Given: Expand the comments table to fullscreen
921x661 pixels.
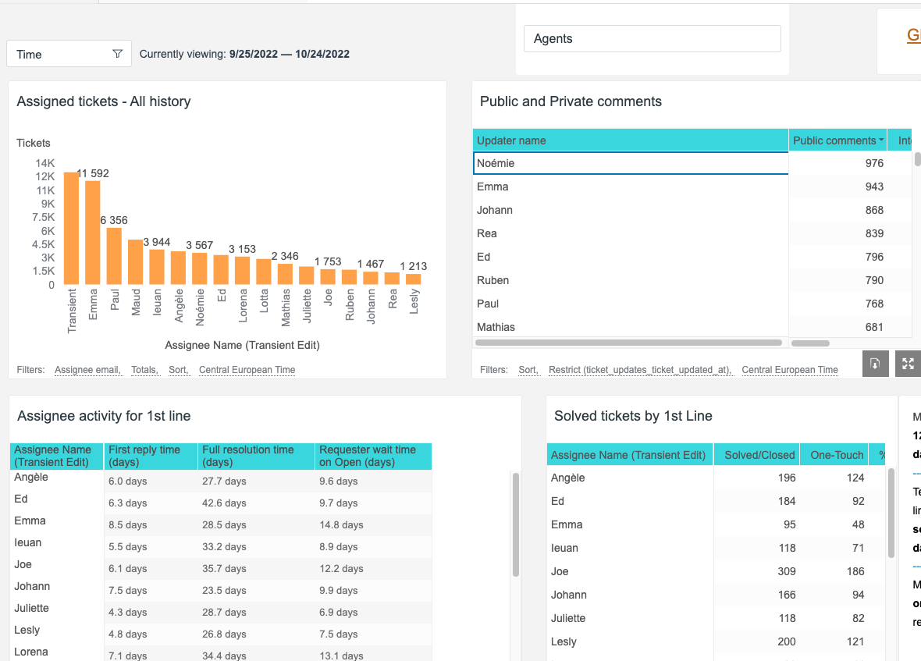Looking at the screenshot, I should pos(908,363).
